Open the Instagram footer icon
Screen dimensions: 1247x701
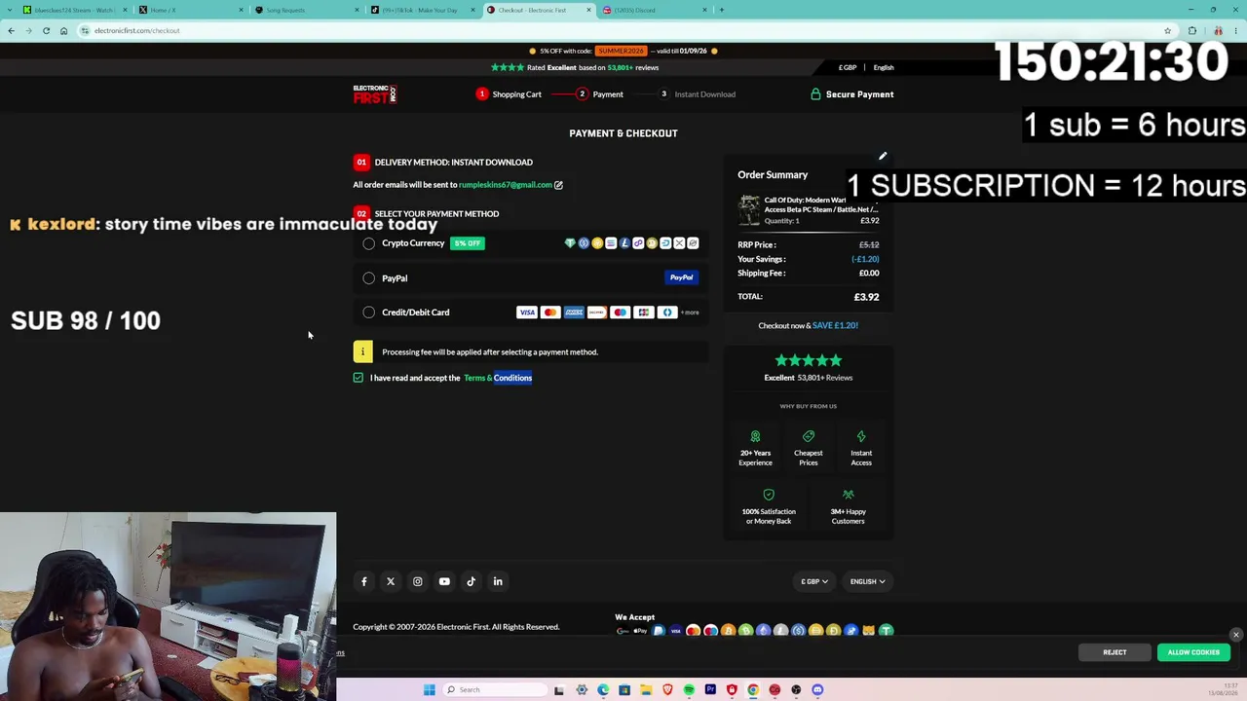click(417, 581)
